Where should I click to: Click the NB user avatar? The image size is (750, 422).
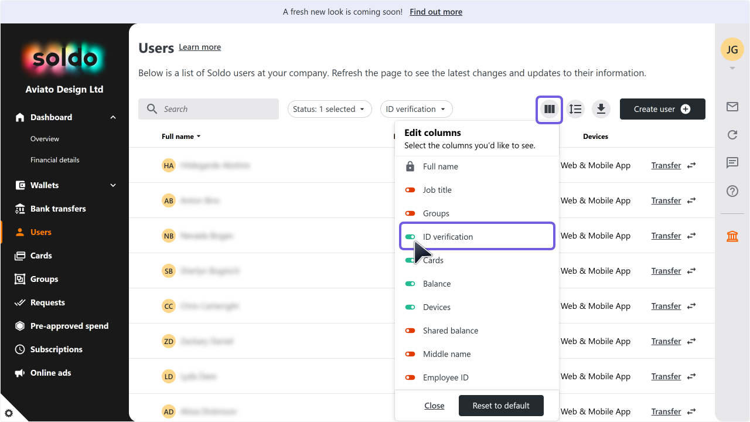pyautogui.click(x=169, y=236)
